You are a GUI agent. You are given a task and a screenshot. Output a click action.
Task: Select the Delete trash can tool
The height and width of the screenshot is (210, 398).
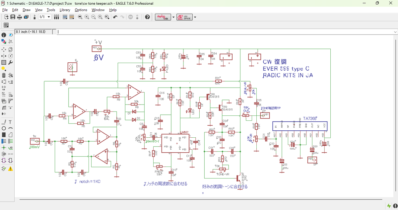pyautogui.click(x=4, y=75)
